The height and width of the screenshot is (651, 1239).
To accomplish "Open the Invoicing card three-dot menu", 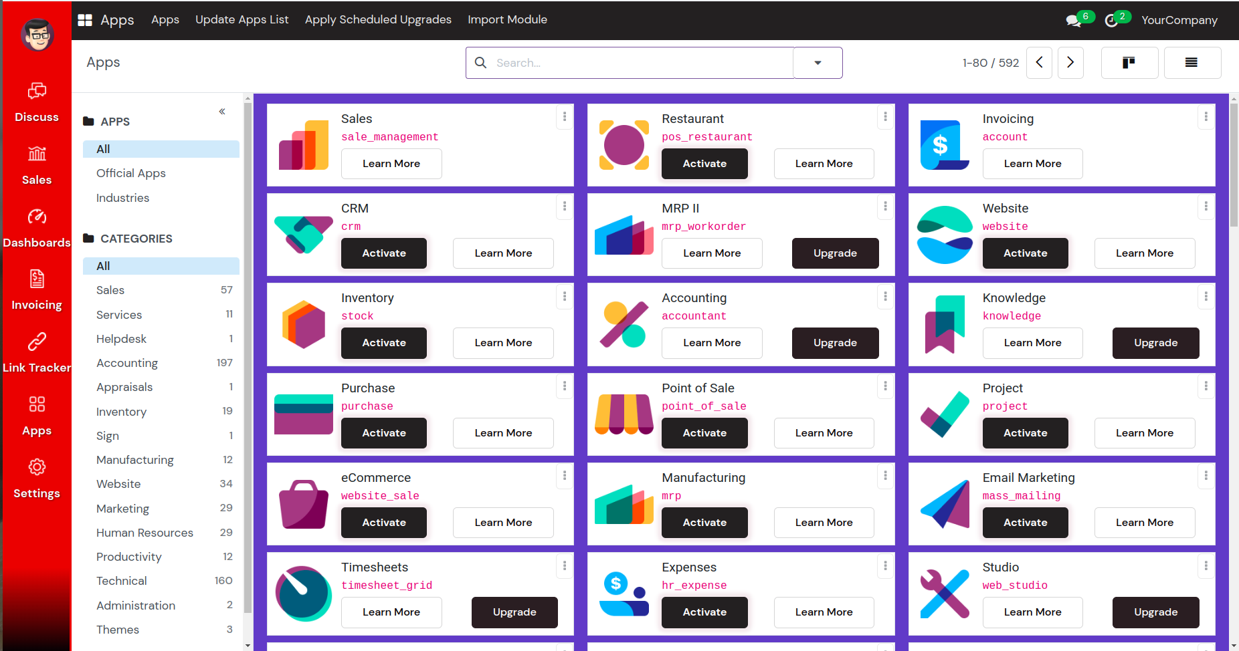I will [x=1206, y=116].
